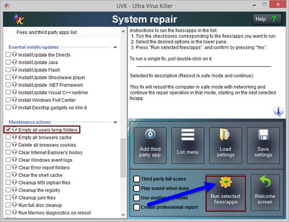The width and height of the screenshot is (289, 222).
Task: Tick Install/Update Visual C++ runtime checkbox
Action: click(8, 92)
